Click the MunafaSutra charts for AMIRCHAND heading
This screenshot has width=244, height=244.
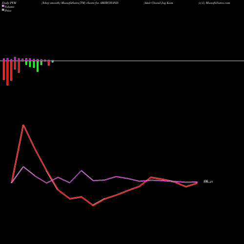80,3
